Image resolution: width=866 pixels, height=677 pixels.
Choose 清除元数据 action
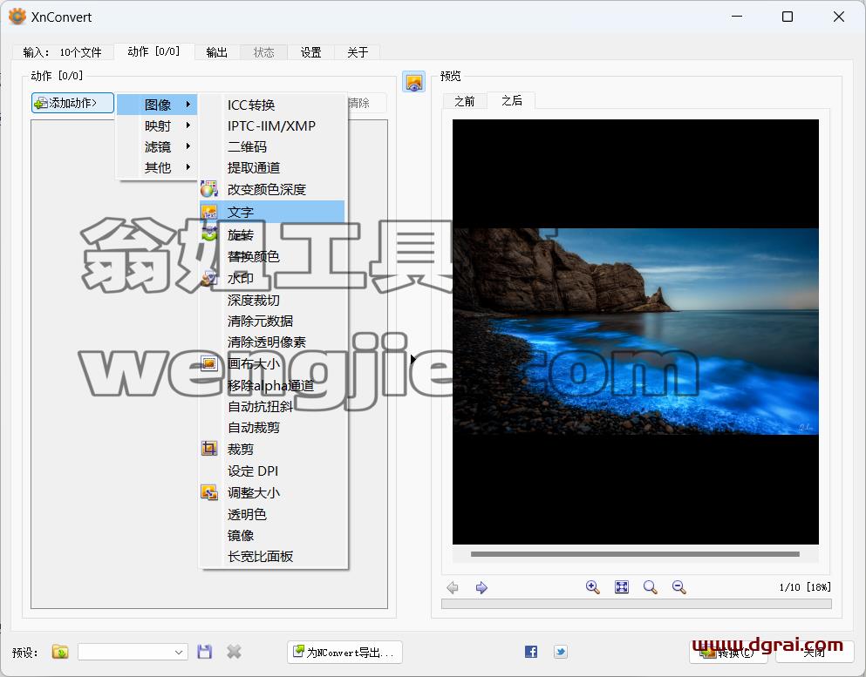273,322
